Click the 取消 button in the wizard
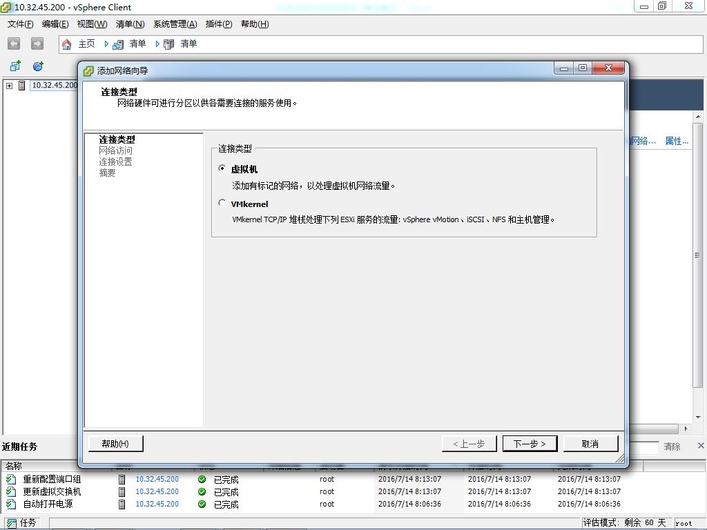 (590, 444)
